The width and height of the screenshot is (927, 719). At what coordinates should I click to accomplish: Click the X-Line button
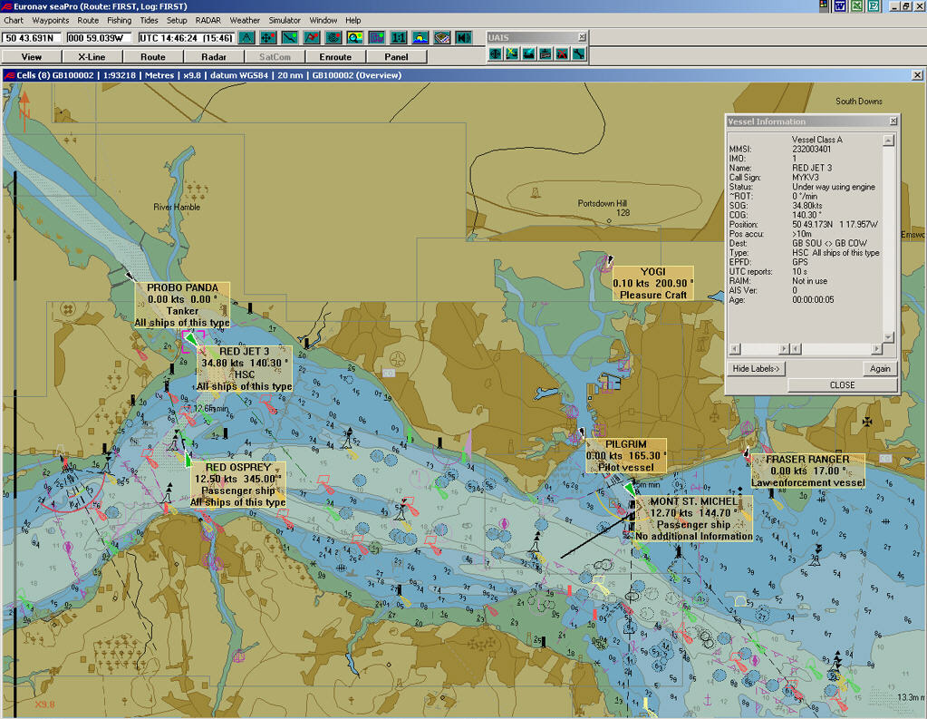click(x=92, y=57)
